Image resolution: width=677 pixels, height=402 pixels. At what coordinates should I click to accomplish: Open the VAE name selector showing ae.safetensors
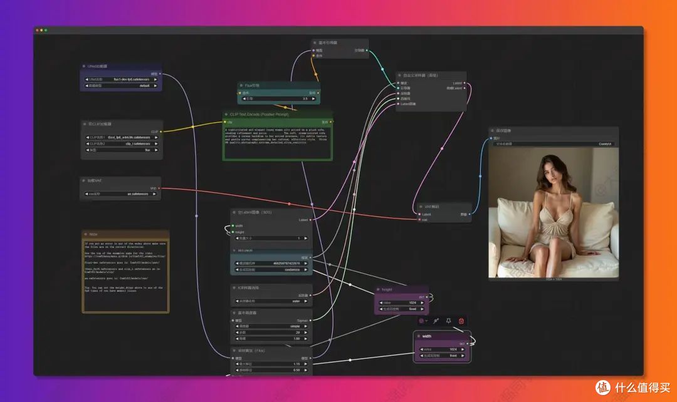coord(120,194)
